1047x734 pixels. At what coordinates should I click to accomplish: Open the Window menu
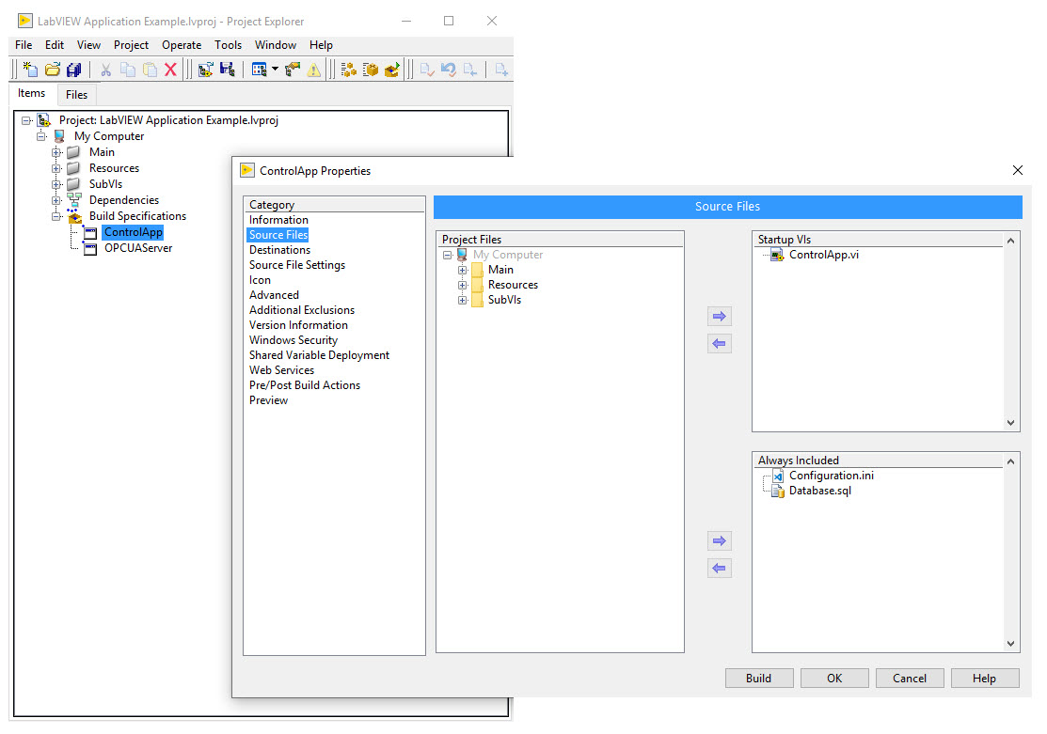[275, 45]
